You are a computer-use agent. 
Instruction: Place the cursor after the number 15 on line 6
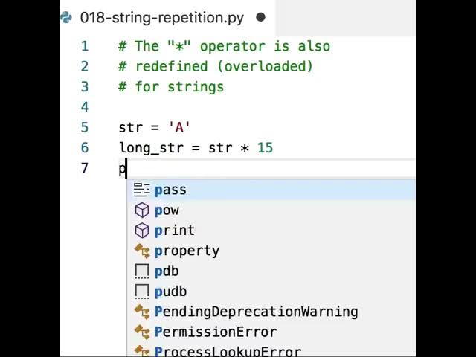pyautogui.click(x=274, y=148)
